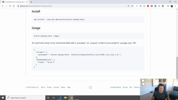Open the Status footer link

click(63, 87)
